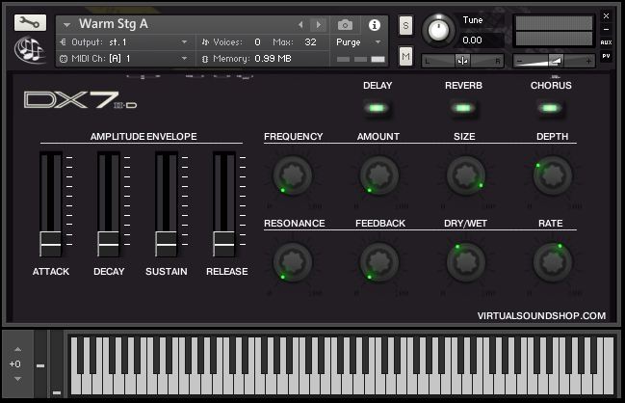
Task: Solo the instrument with S button
Action: coord(405,25)
